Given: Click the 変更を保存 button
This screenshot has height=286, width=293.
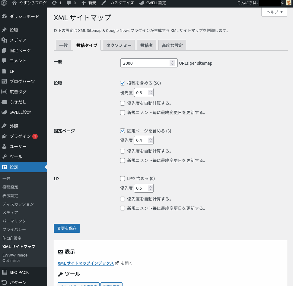Looking at the screenshot, I should coord(67,228).
